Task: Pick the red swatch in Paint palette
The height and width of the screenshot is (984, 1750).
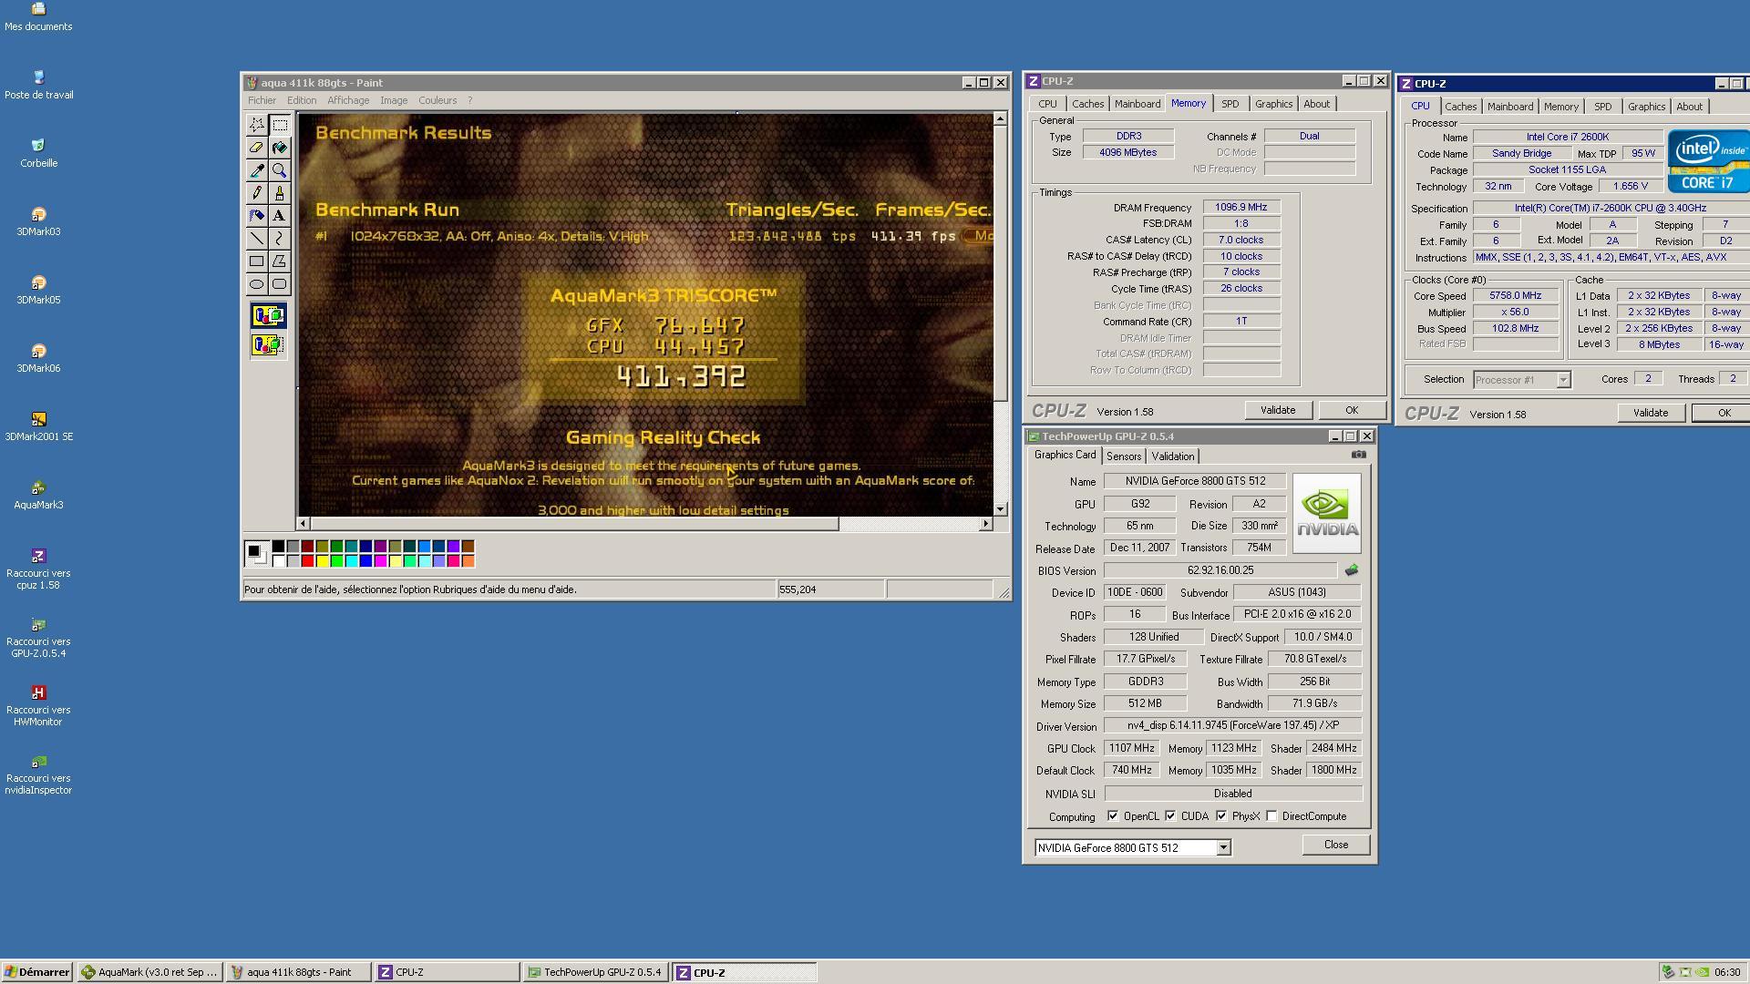Action: 307,561
